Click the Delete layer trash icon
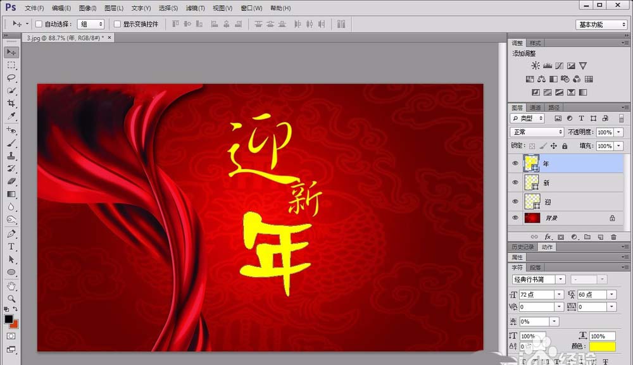Viewport: 633px width, 365px height. pyautogui.click(x=614, y=236)
